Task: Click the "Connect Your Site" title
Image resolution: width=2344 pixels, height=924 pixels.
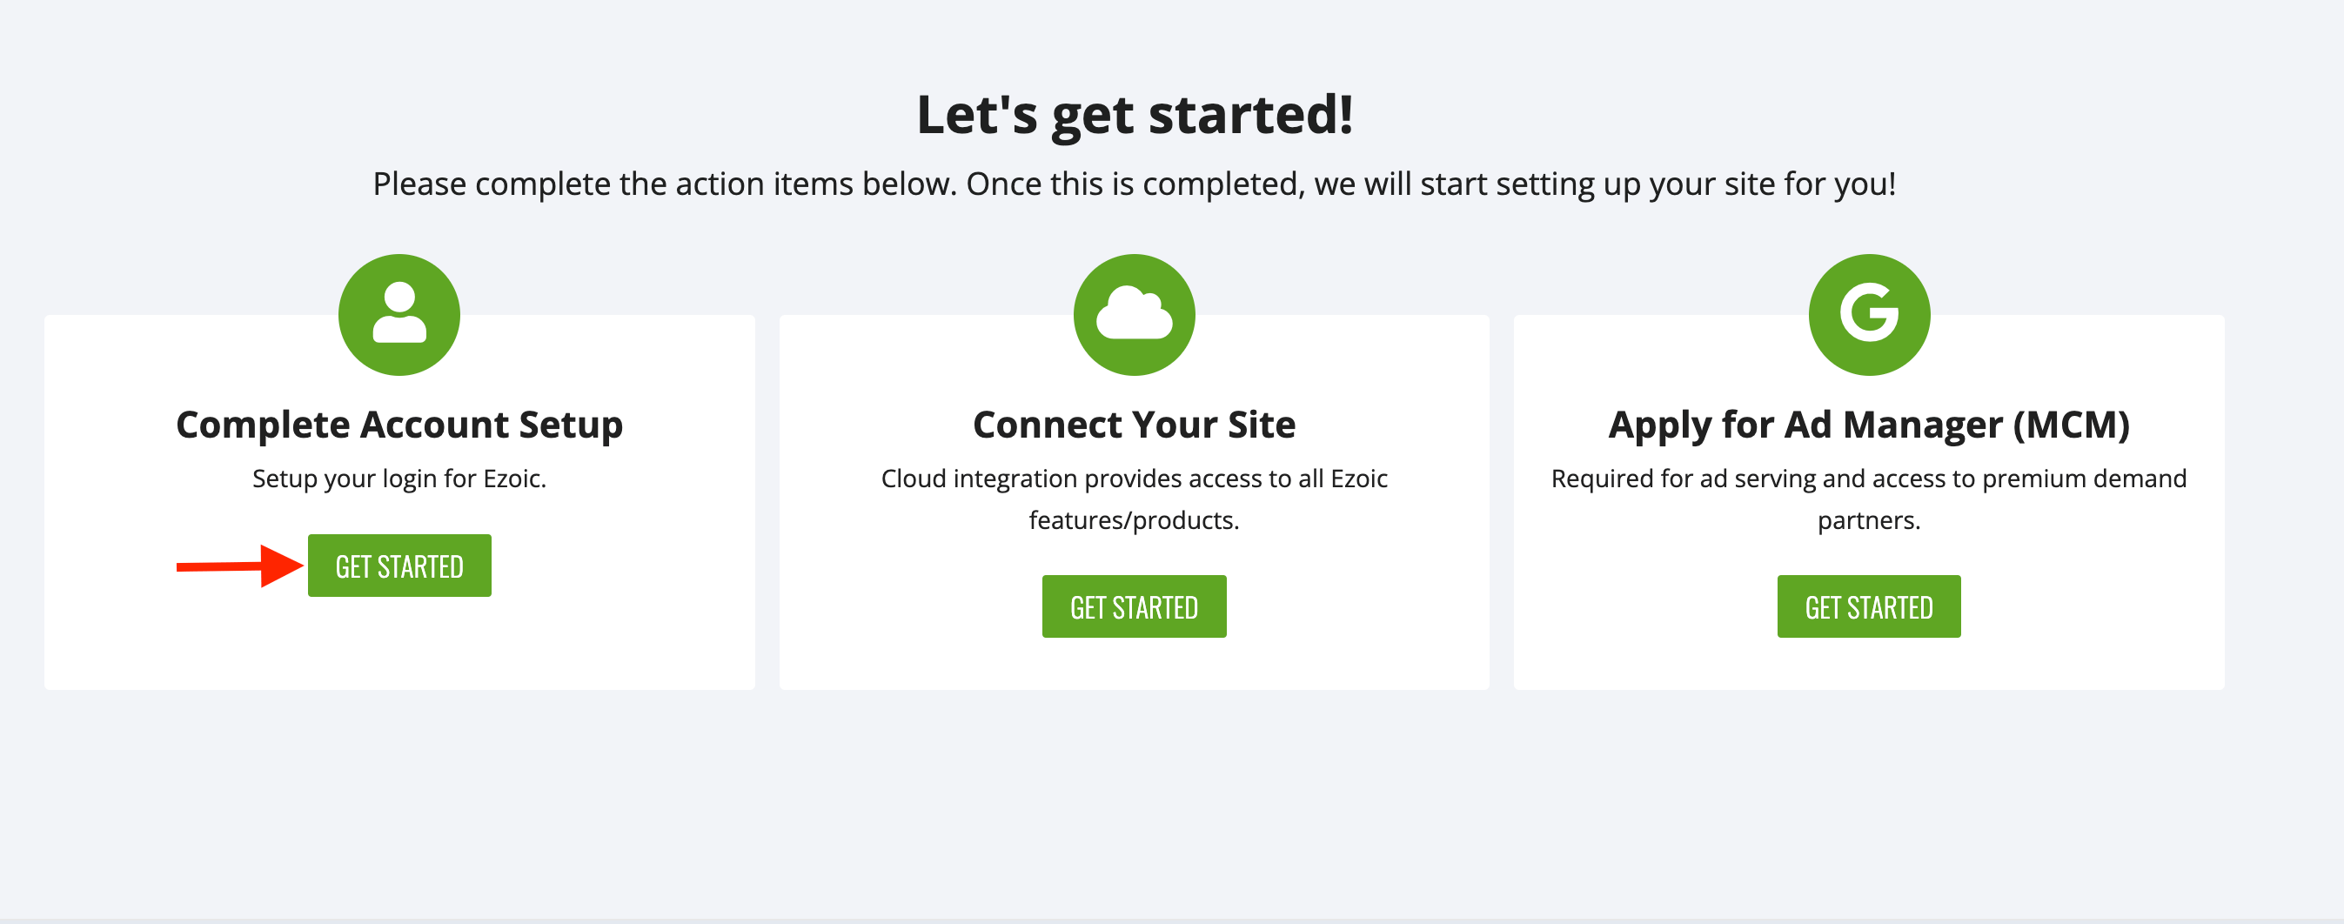Action: (1134, 425)
